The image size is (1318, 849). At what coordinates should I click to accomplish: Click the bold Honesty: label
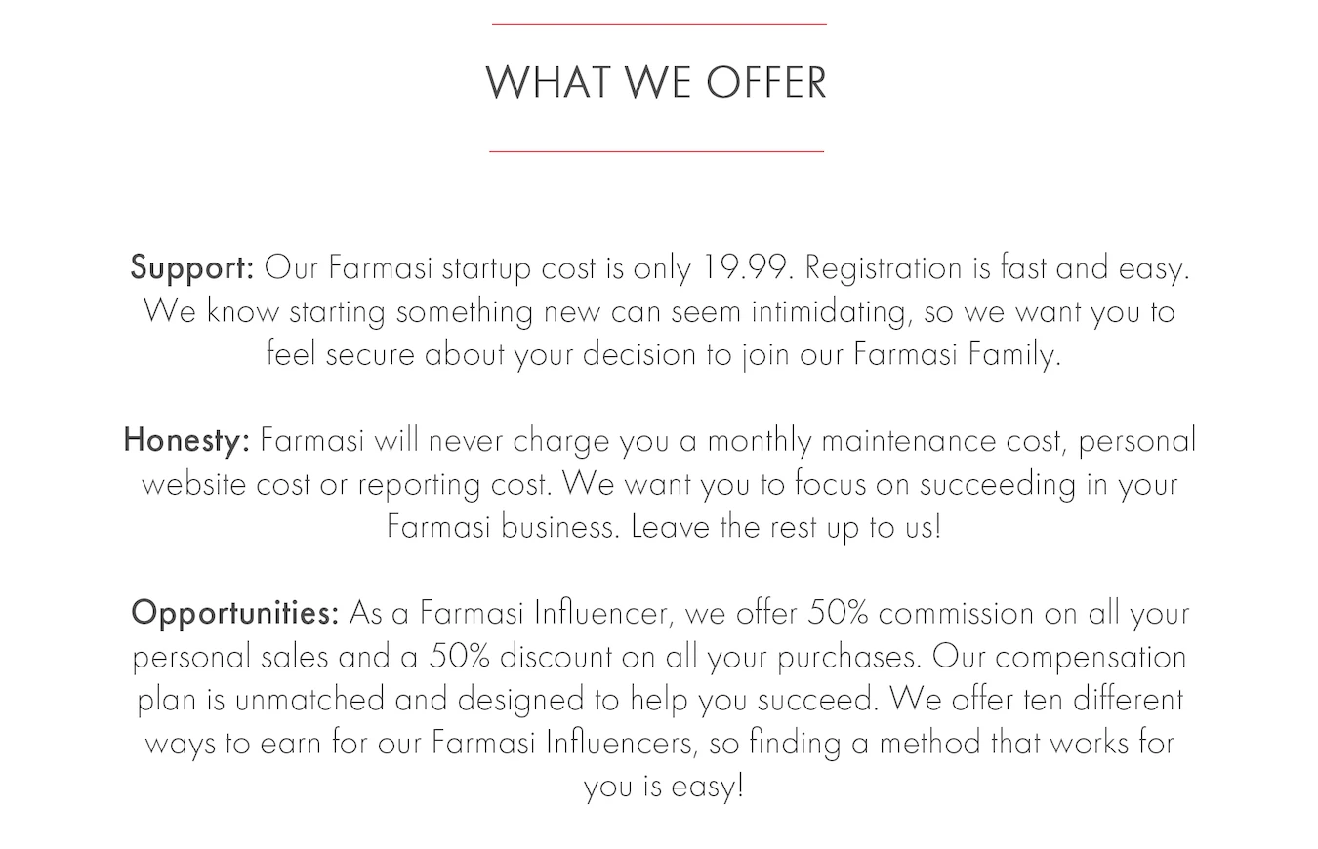pos(187,441)
